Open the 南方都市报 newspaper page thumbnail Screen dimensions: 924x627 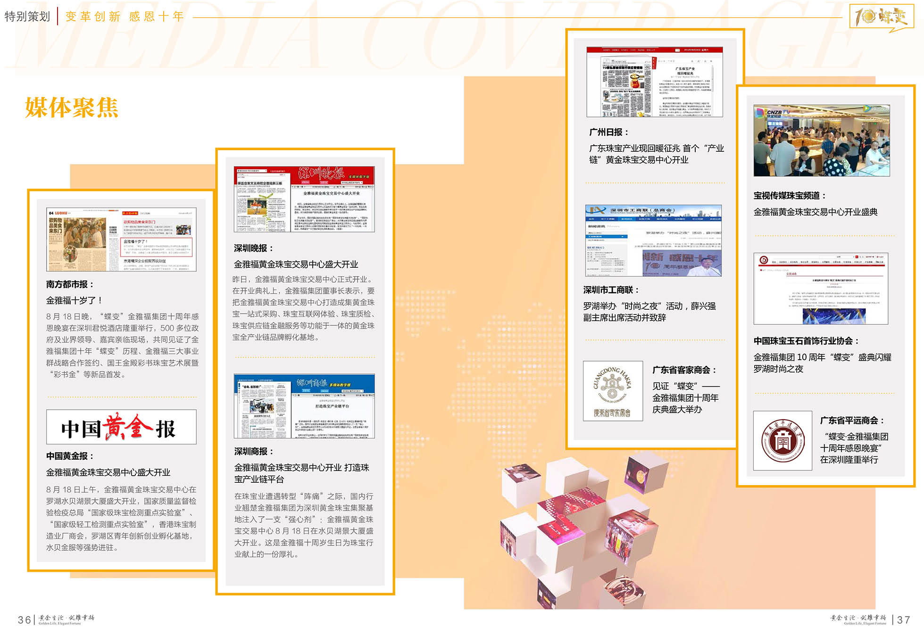point(121,239)
